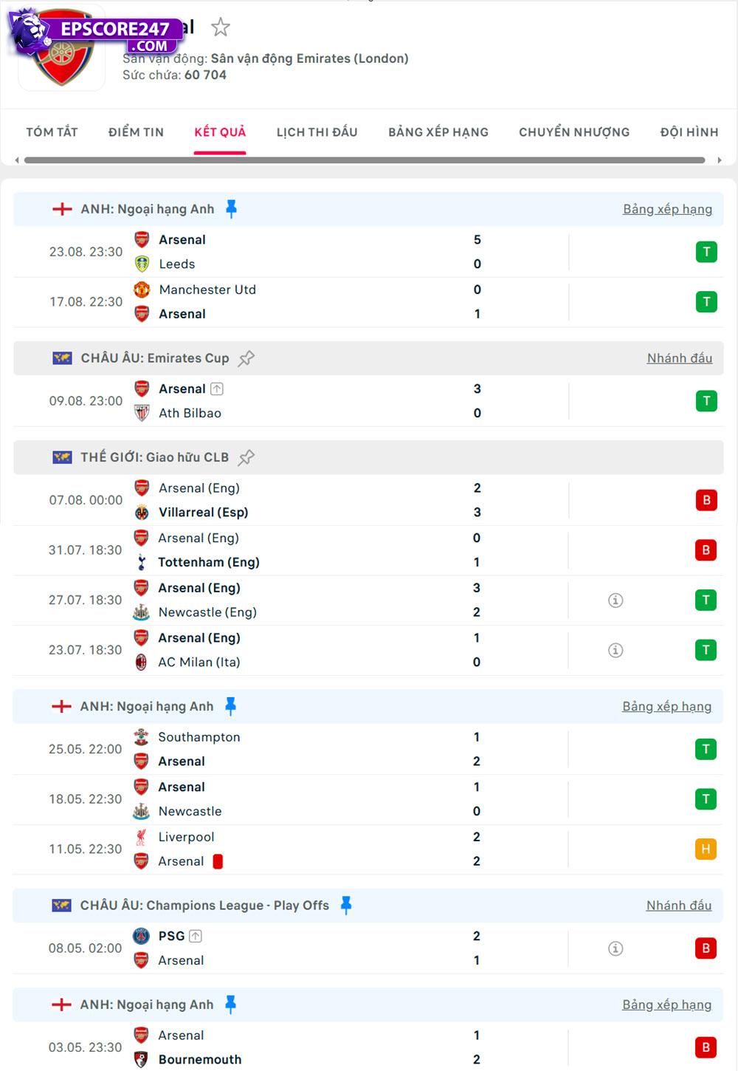Open Villarreal team via its club logo
The image size is (738, 1071).
click(142, 511)
